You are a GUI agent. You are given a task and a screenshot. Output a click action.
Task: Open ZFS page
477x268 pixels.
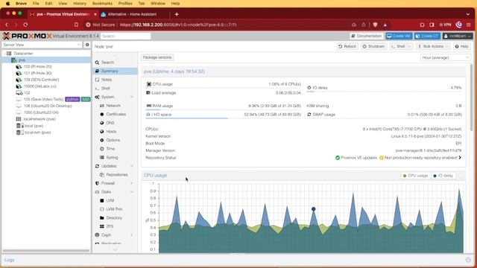(x=110, y=226)
